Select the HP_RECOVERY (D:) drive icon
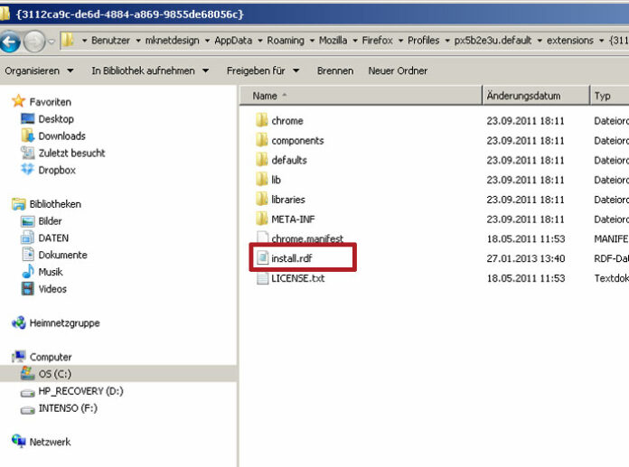This screenshot has width=629, height=467. pos(27,392)
